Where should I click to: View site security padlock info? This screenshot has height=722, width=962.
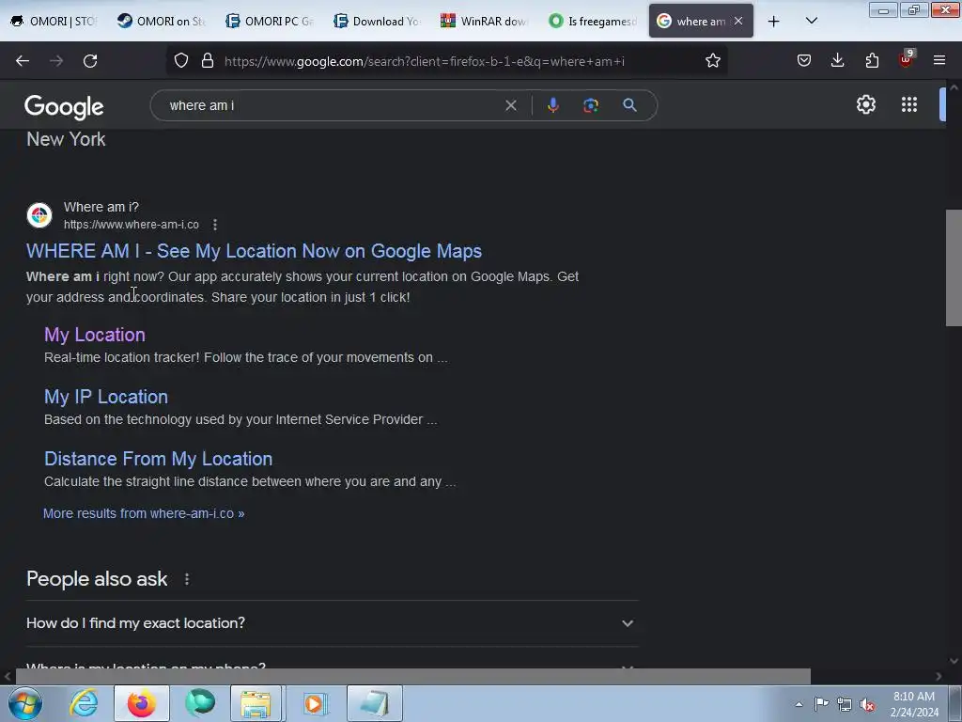(x=208, y=60)
